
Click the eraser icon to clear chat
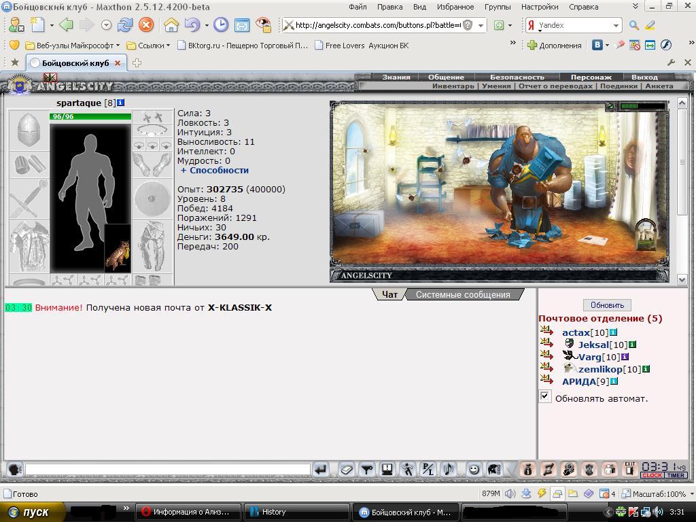pos(346,469)
